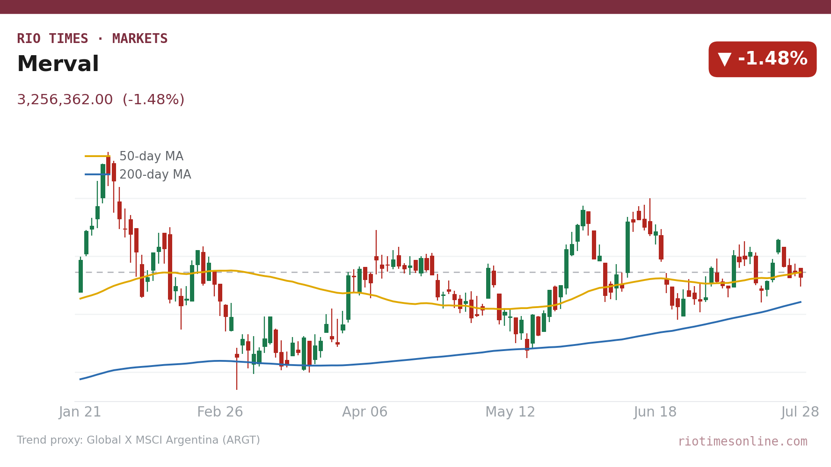The width and height of the screenshot is (831, 467).
Task: Click the blue 200-day MA legend line
Action: point(97,174)
